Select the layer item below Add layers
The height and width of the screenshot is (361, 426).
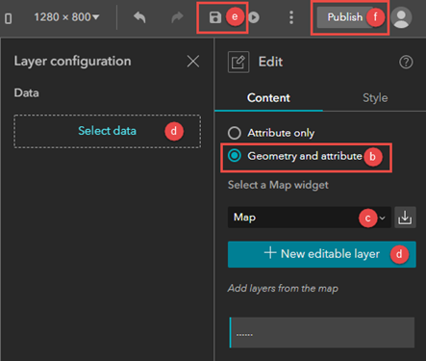(322, 332)
